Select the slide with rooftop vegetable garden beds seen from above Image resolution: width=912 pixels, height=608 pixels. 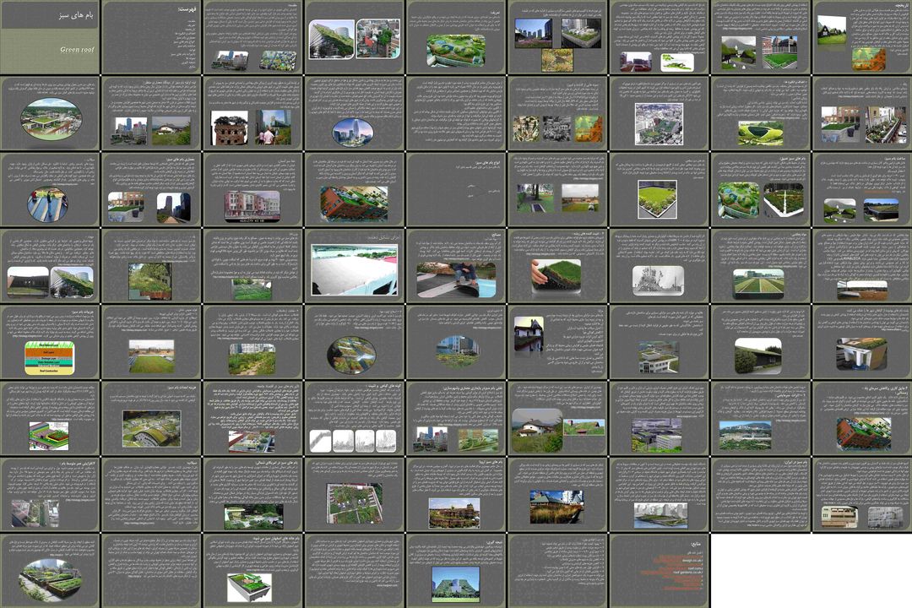pyautogui.click(x=354, y=495)
